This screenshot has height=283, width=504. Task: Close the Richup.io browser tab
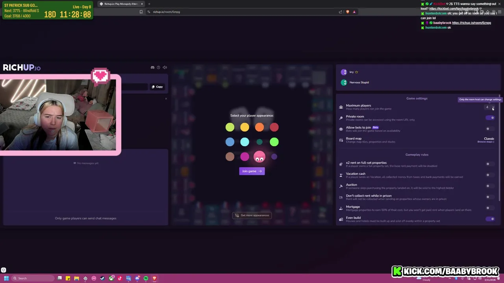[x=142, y=4]
